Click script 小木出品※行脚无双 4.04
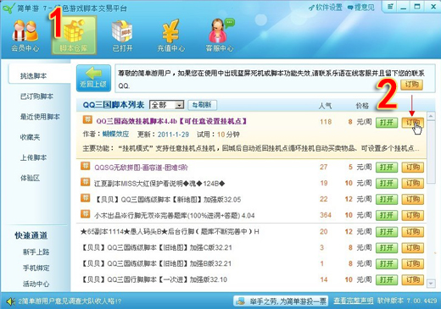The width and height of the screenshot is (441, 309). coord(174,216)
